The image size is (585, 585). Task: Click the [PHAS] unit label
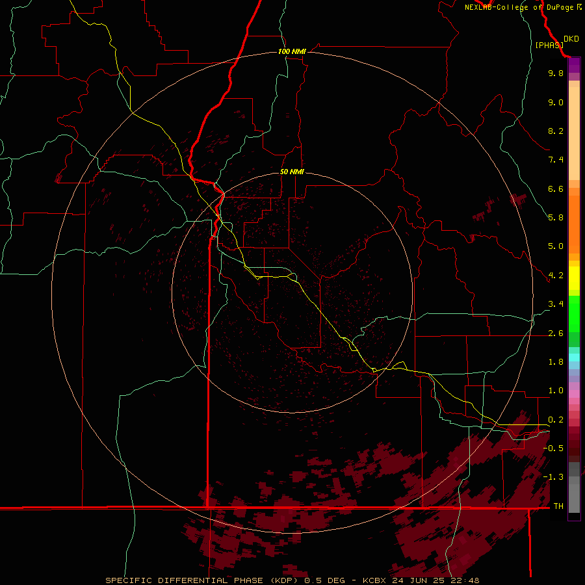pyautogui.click(x=549, y=45)
